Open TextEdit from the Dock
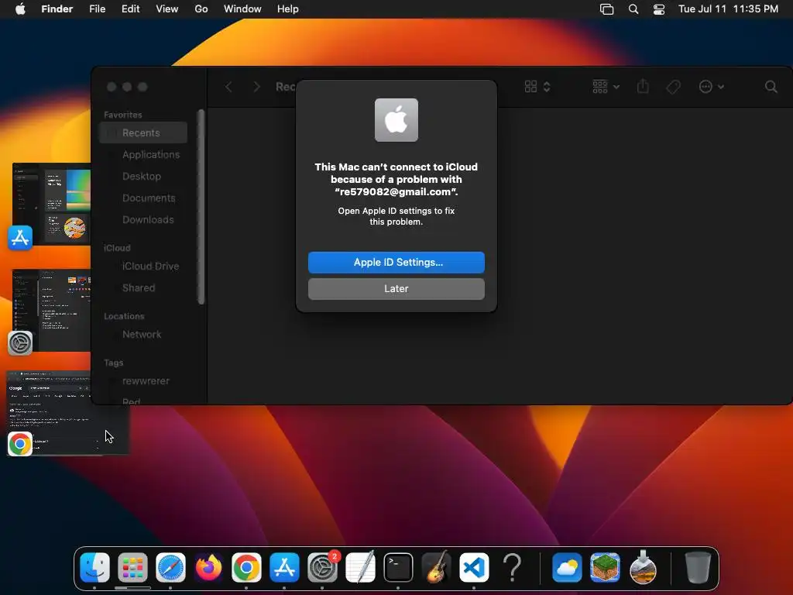 coord(360,567)
